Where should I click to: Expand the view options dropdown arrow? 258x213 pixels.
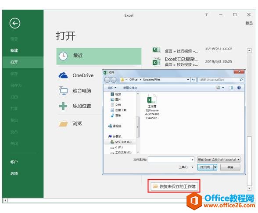click(223, 88)
